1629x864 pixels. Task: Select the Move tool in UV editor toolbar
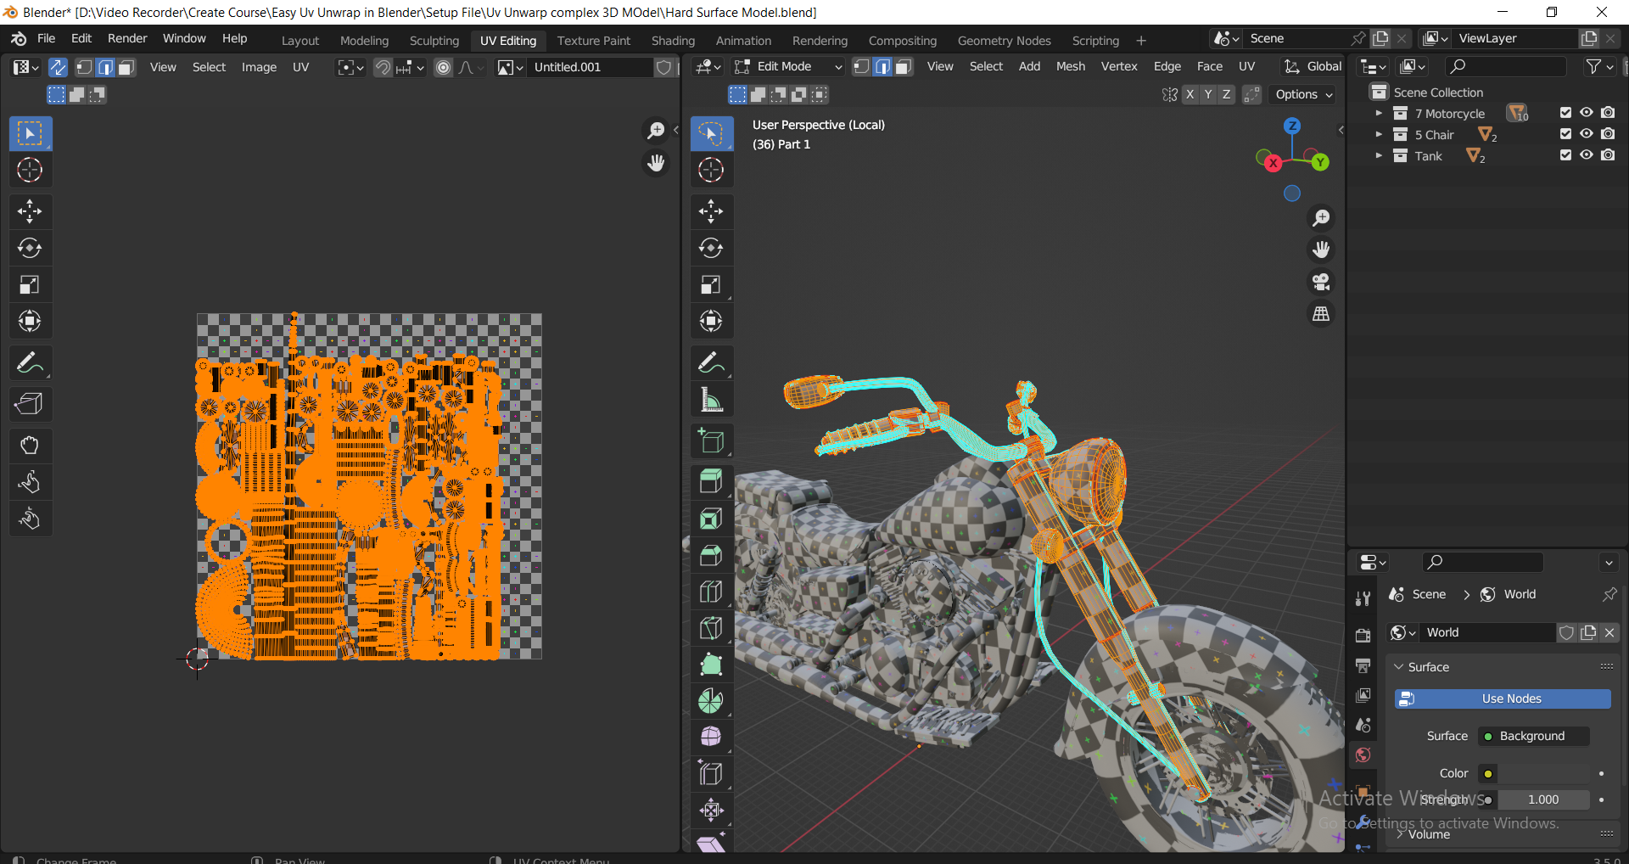(30, 211)
